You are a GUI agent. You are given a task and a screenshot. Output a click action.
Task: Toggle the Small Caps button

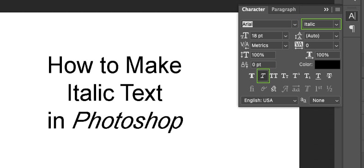pos(285,76)
